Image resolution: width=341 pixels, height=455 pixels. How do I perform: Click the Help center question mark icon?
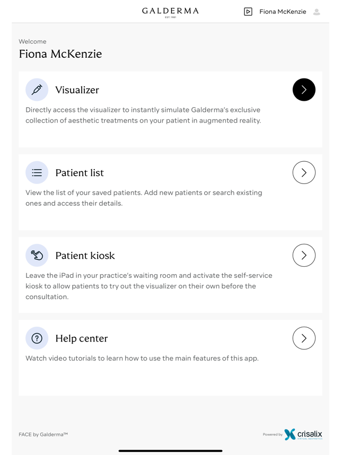point(37,338)
